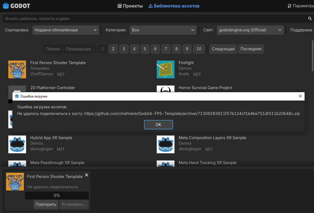Open Meta Passthrough XR Sample title
314x213 pixels.
pyautogui.click(x=57, y=163)
